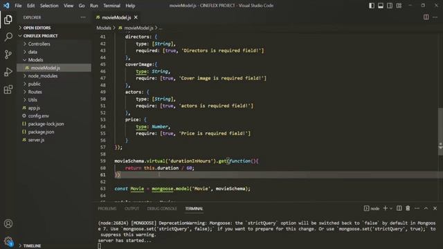Screen dimensions: 443x249
Task: Open the Run menu
Action: 94,6
